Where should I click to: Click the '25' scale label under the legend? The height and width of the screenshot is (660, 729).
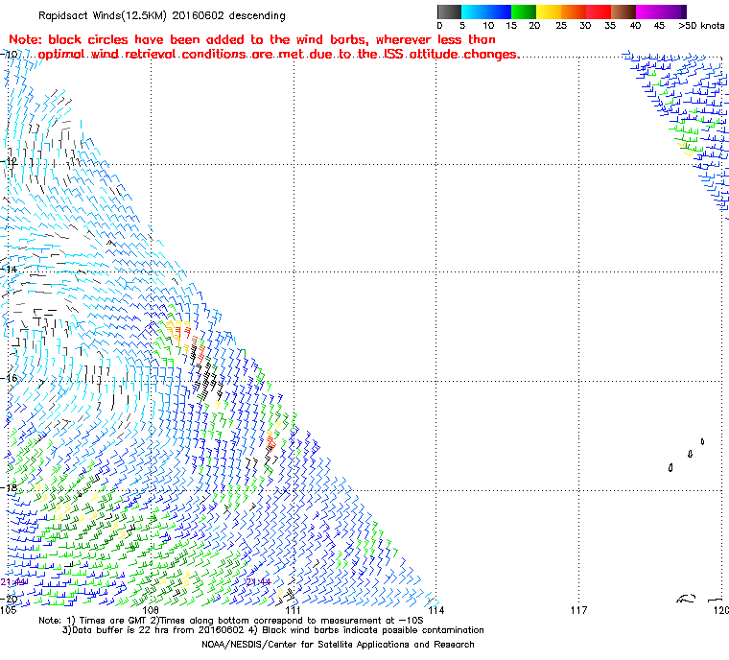click(x=561, y=26)
